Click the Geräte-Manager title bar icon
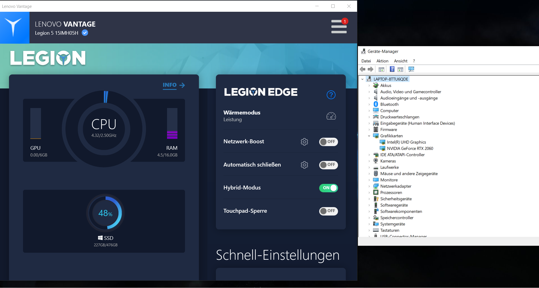This screenshot has width=539, height=288. coord(364,51)
